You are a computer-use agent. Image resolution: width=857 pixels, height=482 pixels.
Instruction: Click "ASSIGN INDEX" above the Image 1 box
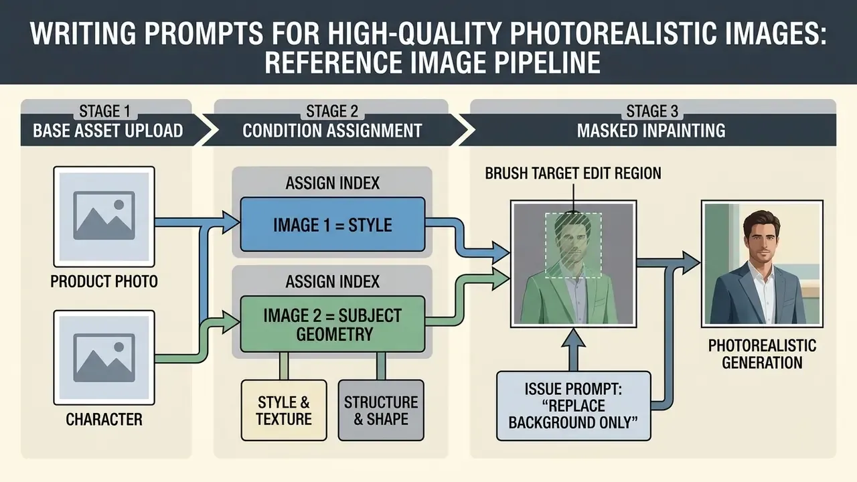333,182
